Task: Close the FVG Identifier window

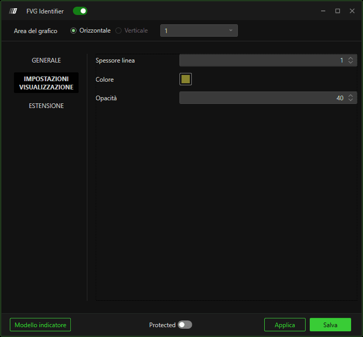Action: [x=352, y=11]
